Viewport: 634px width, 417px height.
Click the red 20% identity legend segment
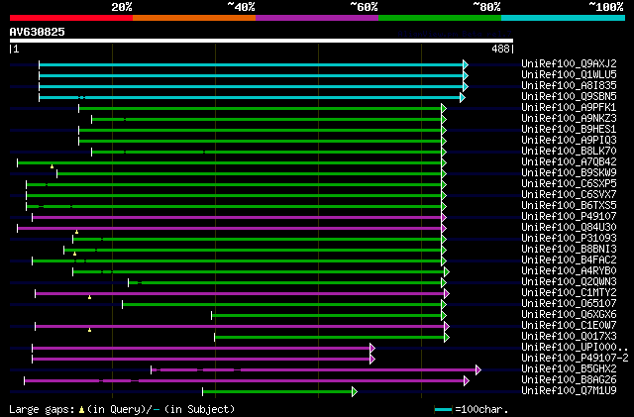click(71, 18)
